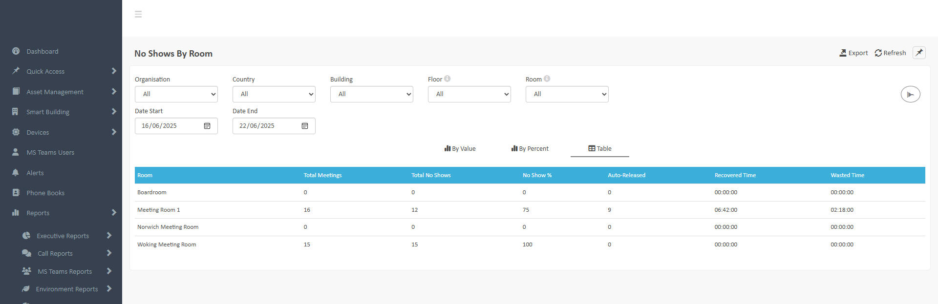Viewport: 938px width, 304px height.
Task: Click the Room info icon
Action: point(547,79)
